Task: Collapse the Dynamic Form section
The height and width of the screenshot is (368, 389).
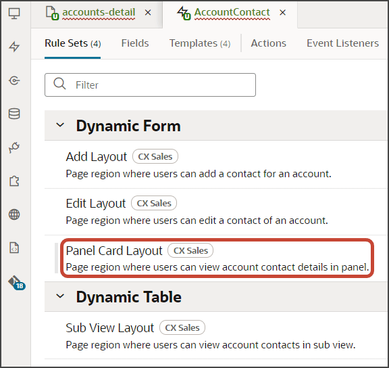Action: coord(60,125)
